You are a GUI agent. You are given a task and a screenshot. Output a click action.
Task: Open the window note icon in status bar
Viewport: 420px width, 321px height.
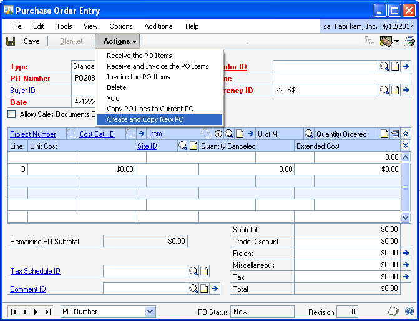tap(394, 311)
